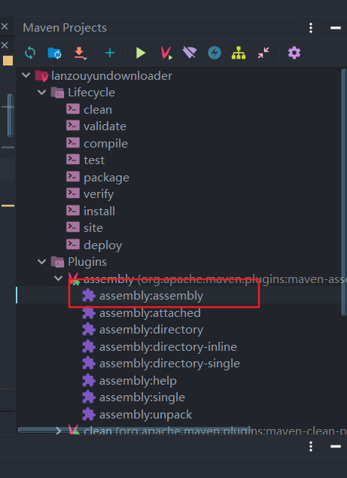Collapse all tree nodes icon
347x478 pixels.
point(263,53)
